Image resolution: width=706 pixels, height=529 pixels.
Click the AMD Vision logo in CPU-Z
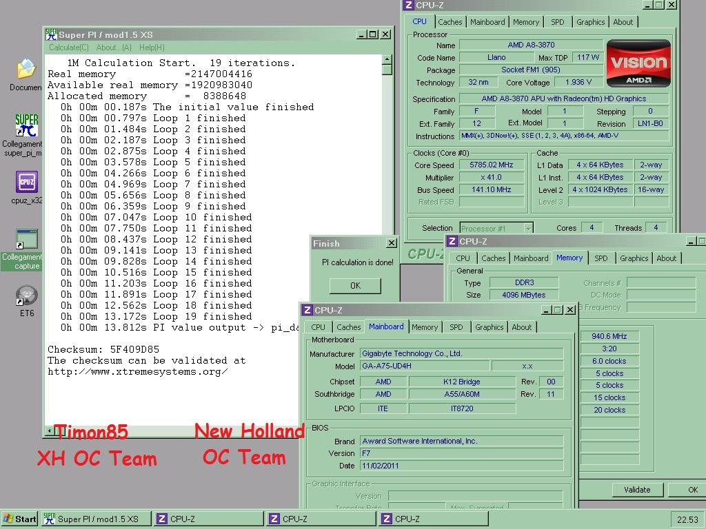click(x=638, y=63)
